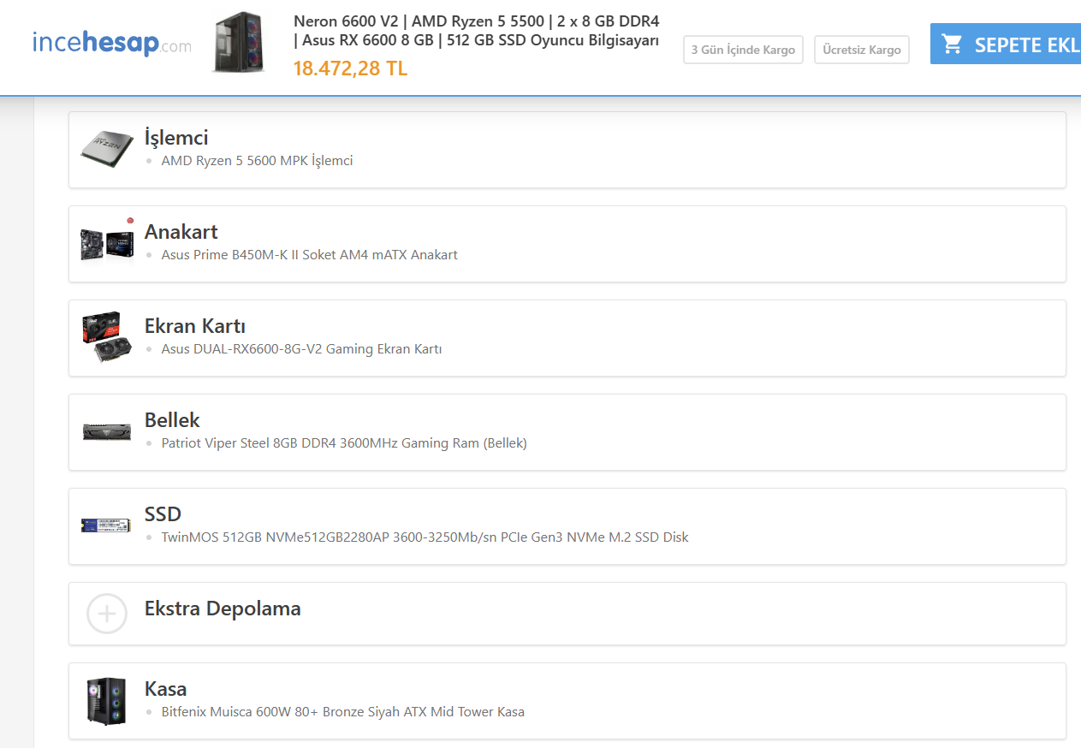Select 'AMD Ryzen 5 5600 MPK İşlemci' text
1081x748 pixels.
[257, 161]
